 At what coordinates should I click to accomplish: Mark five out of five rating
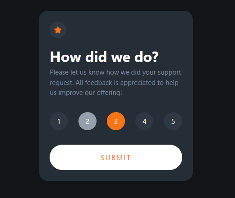tap(173, 121)
